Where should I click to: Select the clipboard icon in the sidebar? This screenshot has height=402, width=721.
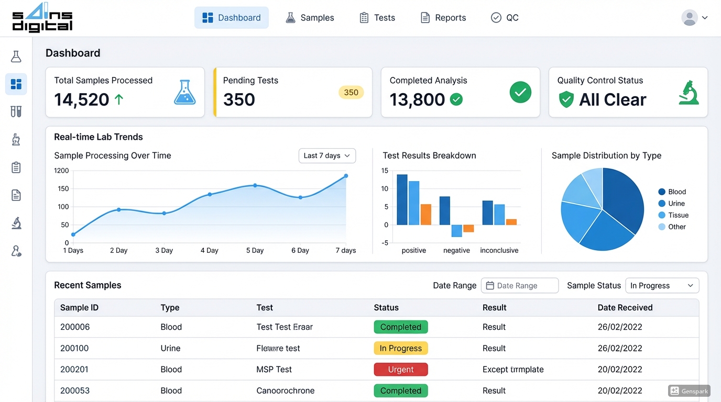16,167
